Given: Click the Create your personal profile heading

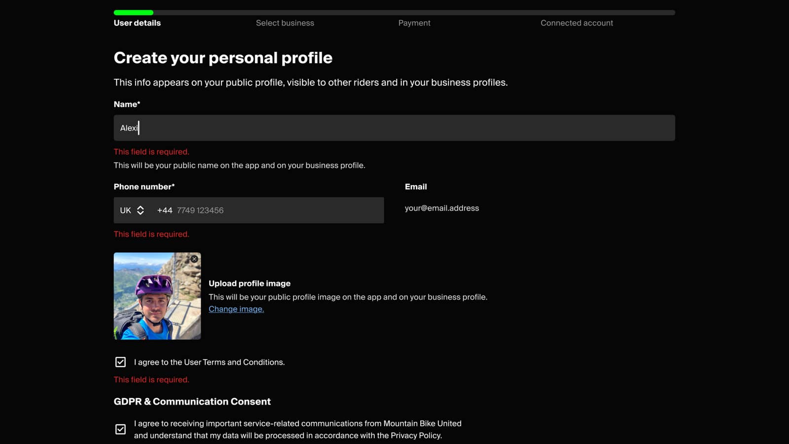Looking at the screenshot, I should coord(223,58).
